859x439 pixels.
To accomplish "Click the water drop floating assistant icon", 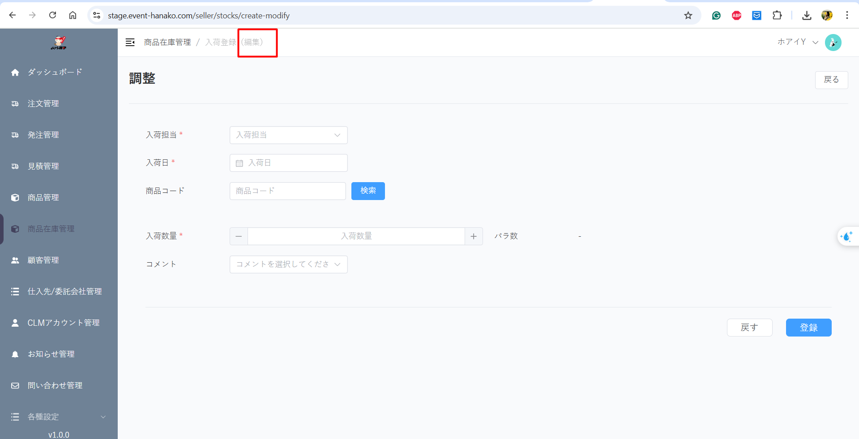I will pos(846,236).
